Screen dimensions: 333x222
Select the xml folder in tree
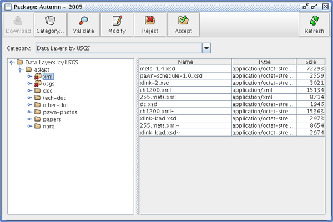pos(48,76)
